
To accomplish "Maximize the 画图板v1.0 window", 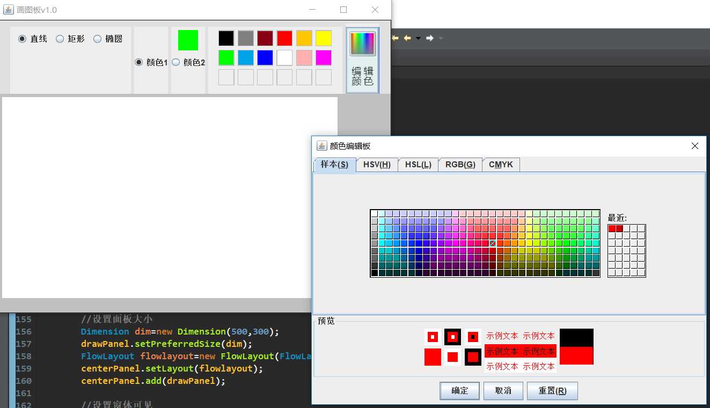I will [x=343, y=10].
